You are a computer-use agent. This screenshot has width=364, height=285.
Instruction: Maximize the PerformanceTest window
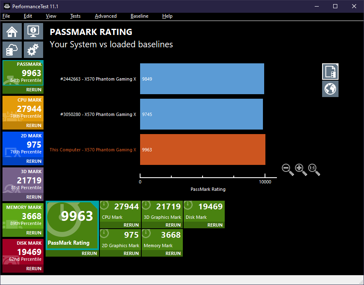pos(335,6)
